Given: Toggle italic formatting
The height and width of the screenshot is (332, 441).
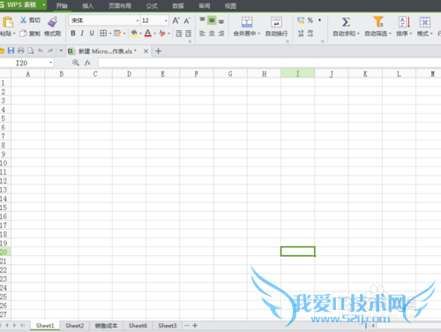Looking at the screenshot, I should [82, 34].
